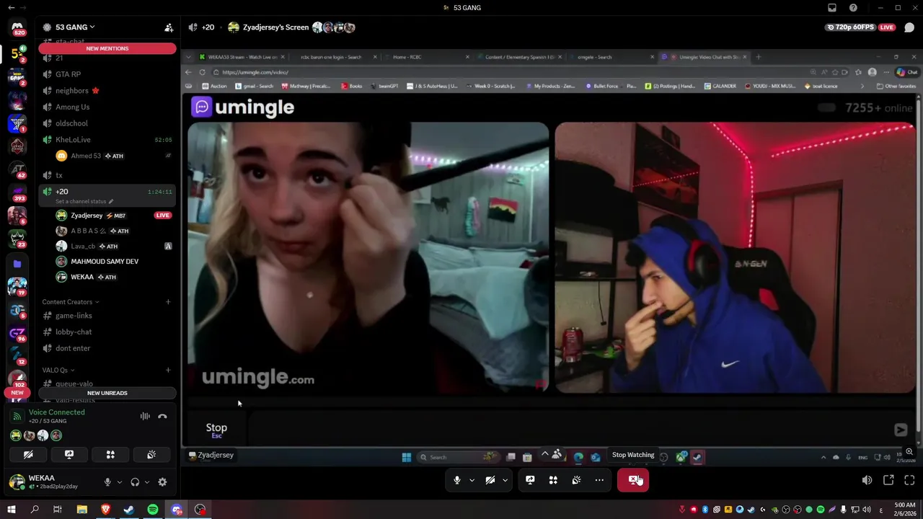Open Brave browser from Windows taskbar

[x=106, y=510]
